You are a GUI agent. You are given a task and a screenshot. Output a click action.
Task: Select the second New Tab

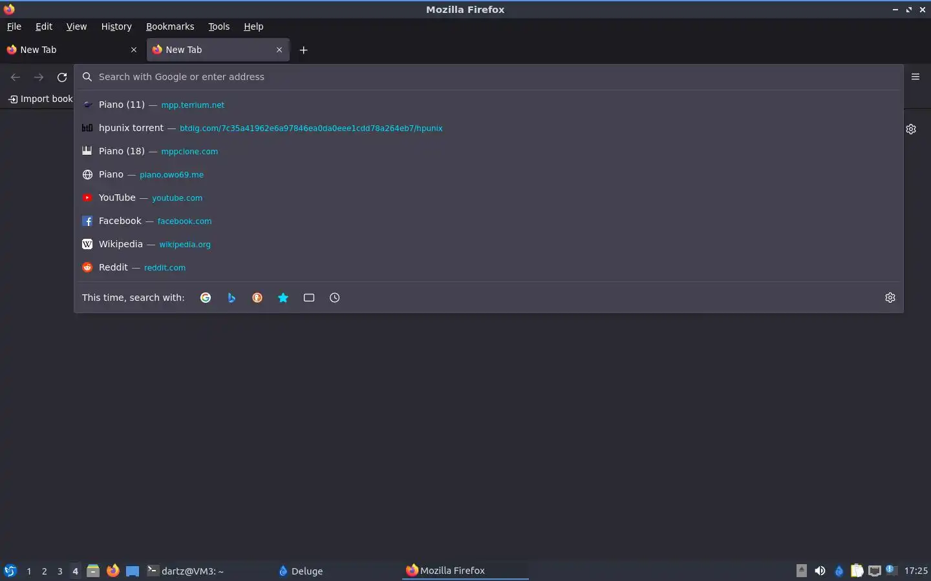coord(218,50)
